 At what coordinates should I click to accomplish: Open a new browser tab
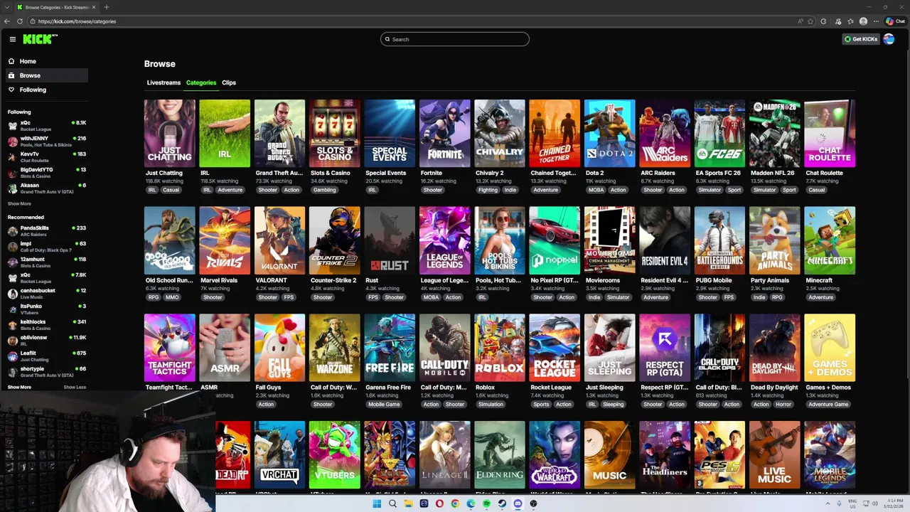coord(107,7)
